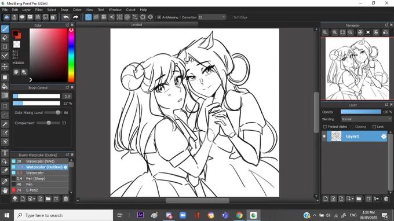Select the Brush tool in left toolbar
This screenshot has width=394, height=221.
click(x=5, y=29)
